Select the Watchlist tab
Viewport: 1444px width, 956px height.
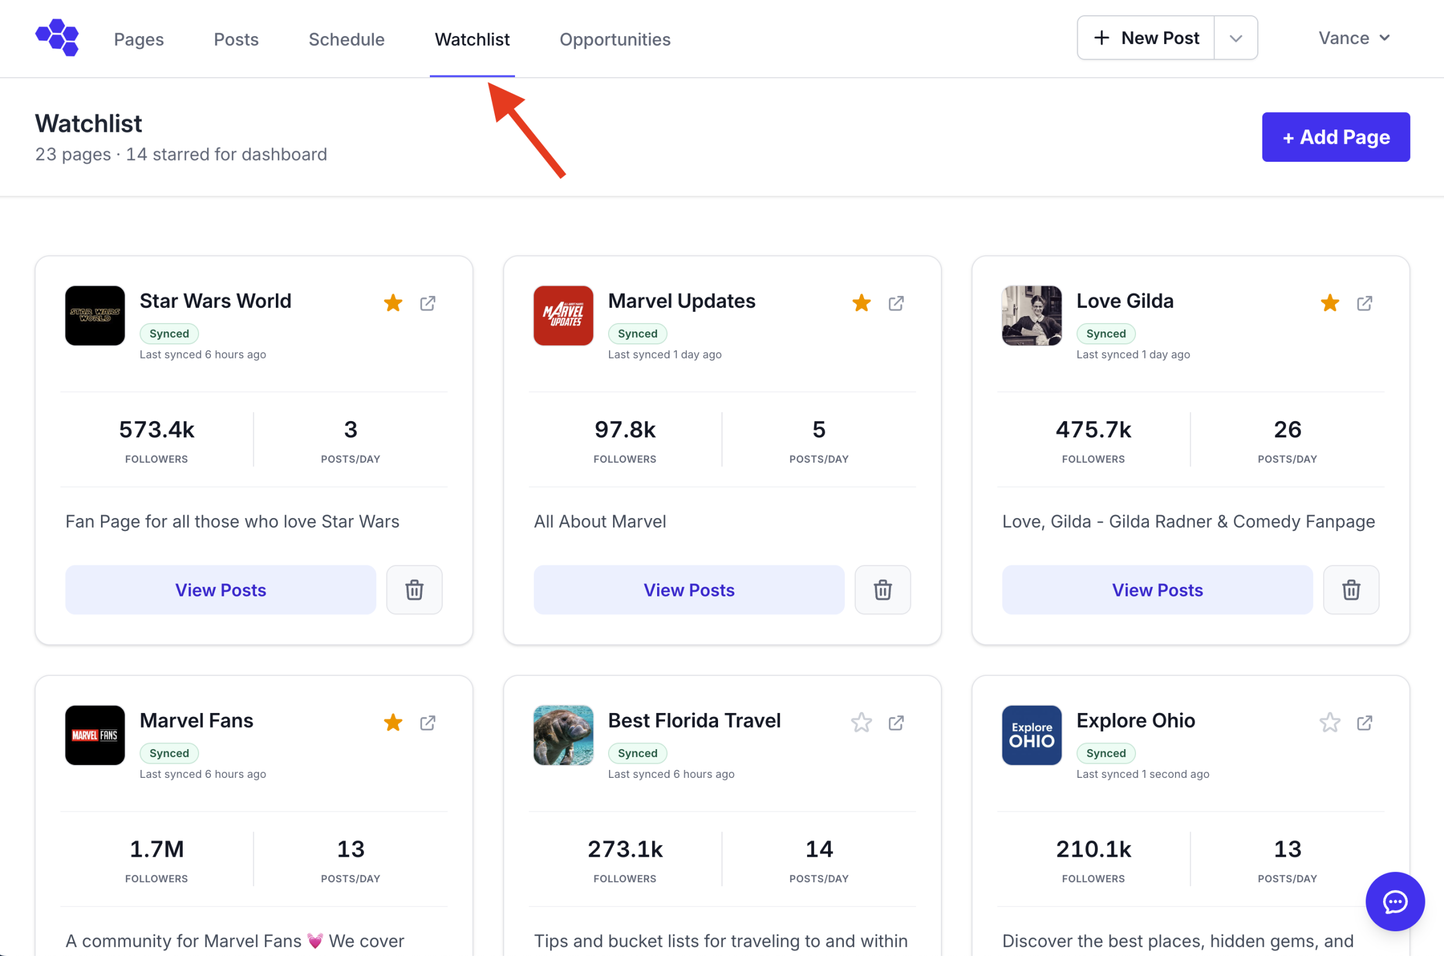click(x=472, y=39)
